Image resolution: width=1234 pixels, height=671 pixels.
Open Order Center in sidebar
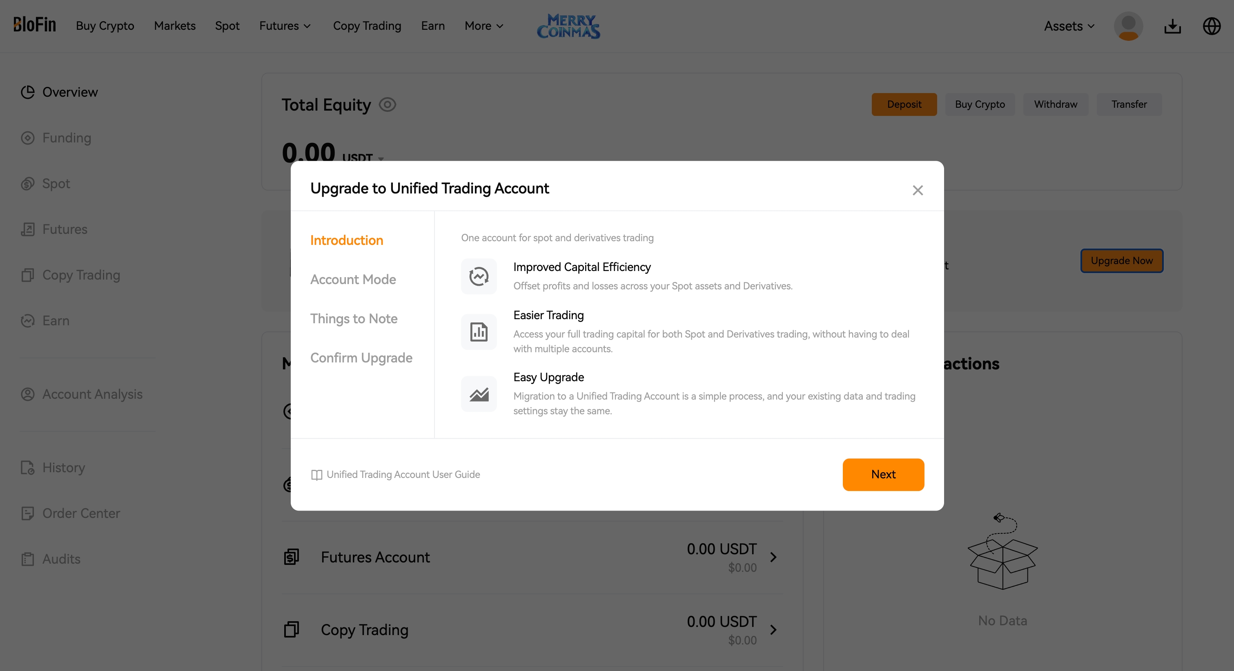click(x=81, y=513)
